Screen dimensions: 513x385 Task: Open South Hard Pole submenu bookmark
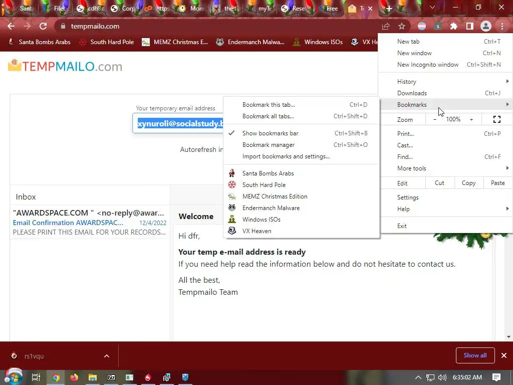(301, 184)
